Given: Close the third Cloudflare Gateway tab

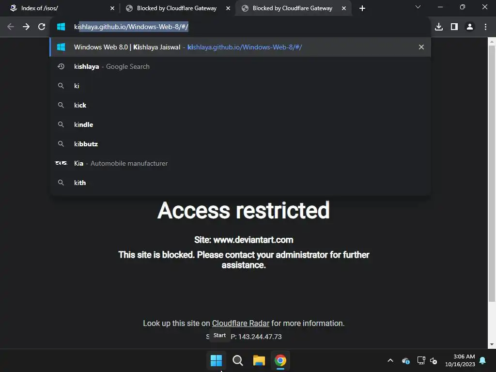Looking at the screenshot, I should click(344, 8).
